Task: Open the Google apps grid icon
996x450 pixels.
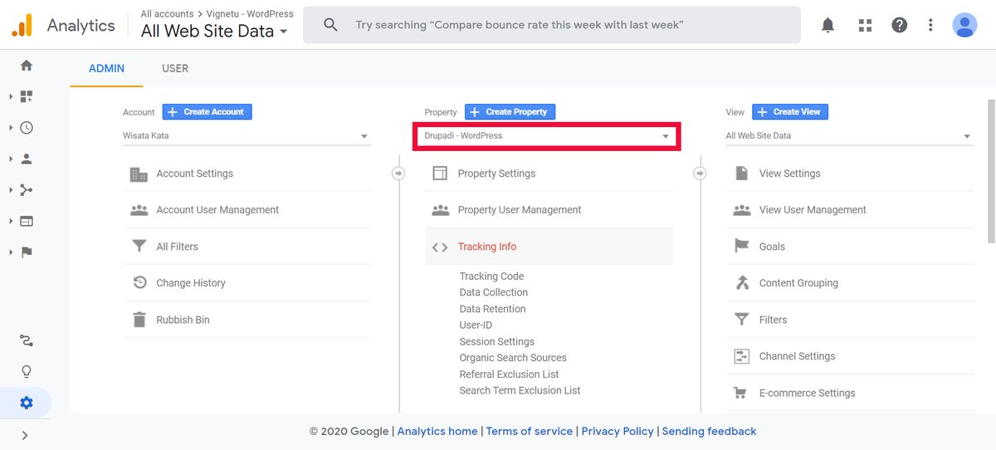Action: (865, 25)
